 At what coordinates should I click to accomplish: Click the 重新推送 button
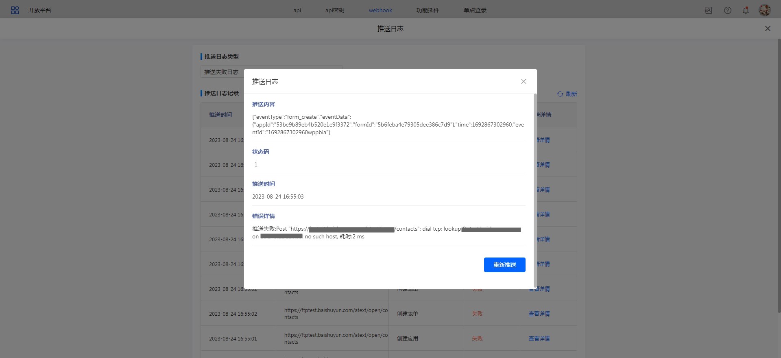pos(504,265)
